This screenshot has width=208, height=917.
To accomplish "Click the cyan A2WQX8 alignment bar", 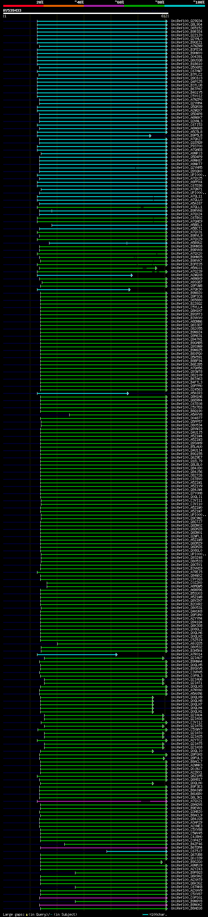I will [x=84, y=276].
